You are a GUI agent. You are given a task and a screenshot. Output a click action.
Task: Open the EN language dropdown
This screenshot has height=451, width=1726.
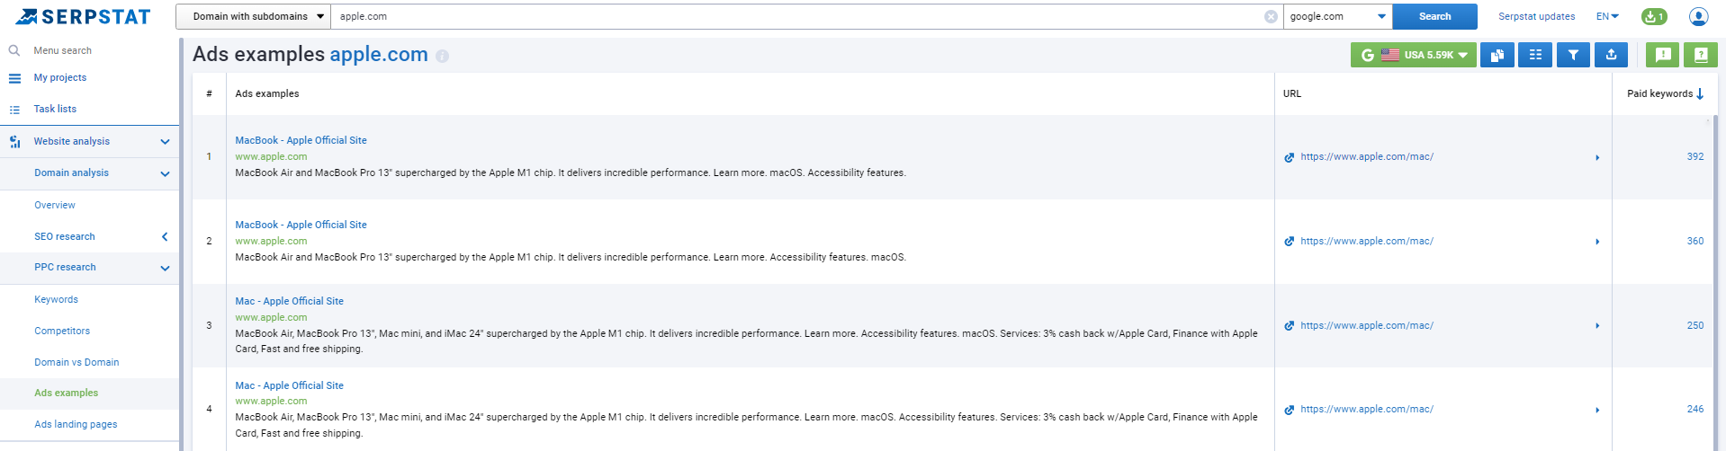pos(1607,16)
